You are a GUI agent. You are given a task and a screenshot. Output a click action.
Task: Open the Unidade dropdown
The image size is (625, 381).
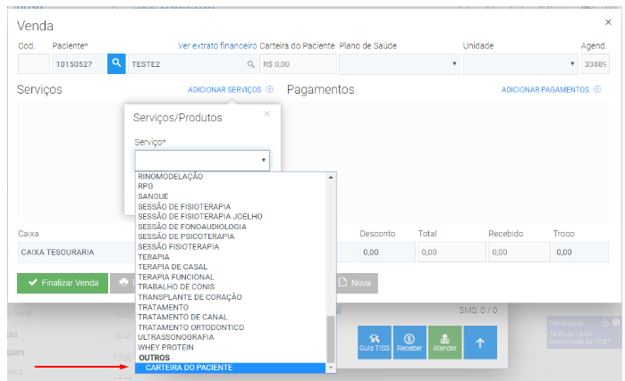pos(520,64)
